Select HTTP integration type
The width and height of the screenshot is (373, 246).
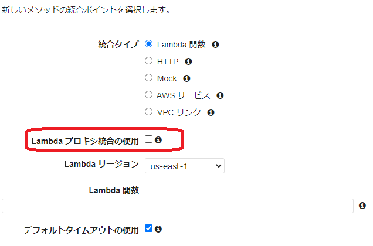pos(149,61)
